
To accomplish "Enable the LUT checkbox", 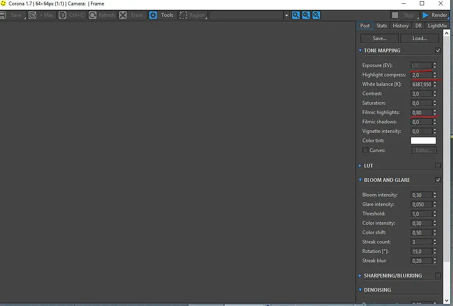I will (x=438, y=166).
